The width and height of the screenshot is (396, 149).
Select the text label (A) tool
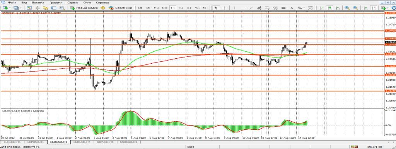[292, 8]
